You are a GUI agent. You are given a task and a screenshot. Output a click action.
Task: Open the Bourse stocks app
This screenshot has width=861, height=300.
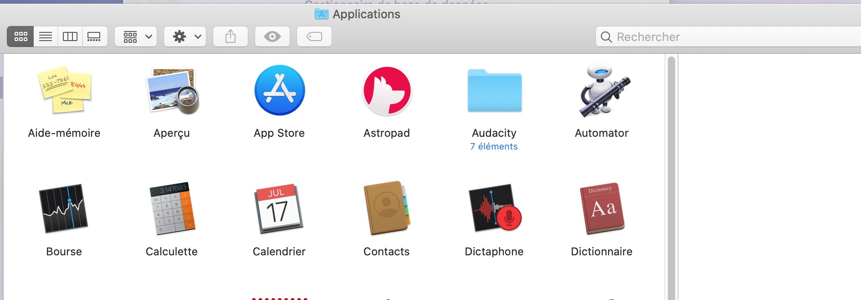(x=64, y=209)
